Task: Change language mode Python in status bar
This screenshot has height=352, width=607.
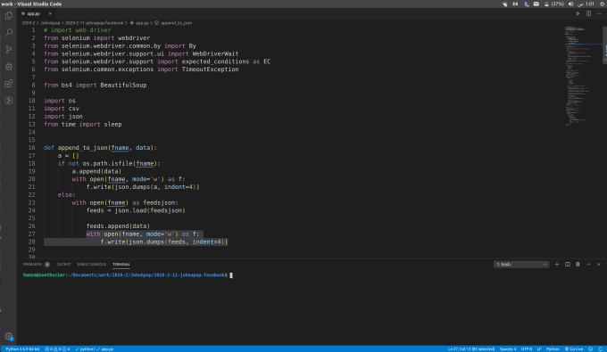Action: pos(553,349)
